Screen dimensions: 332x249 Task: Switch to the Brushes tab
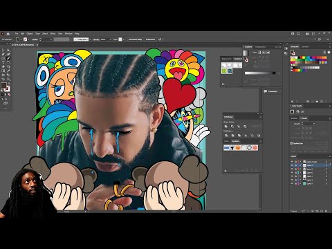[x=294, y=118]
